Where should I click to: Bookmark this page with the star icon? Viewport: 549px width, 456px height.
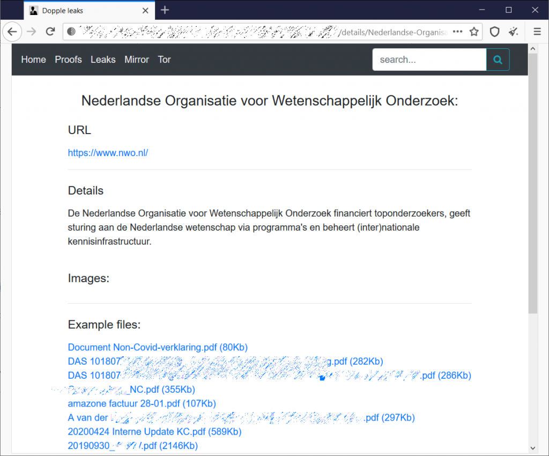point(474,32)
